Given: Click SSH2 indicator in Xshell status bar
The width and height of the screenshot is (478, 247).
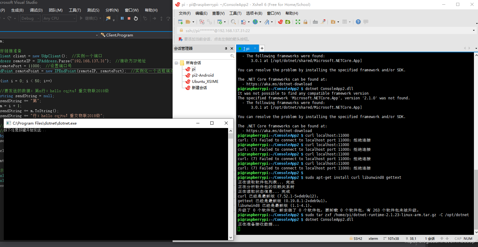Looking at the screenshot, I should 356,239.
